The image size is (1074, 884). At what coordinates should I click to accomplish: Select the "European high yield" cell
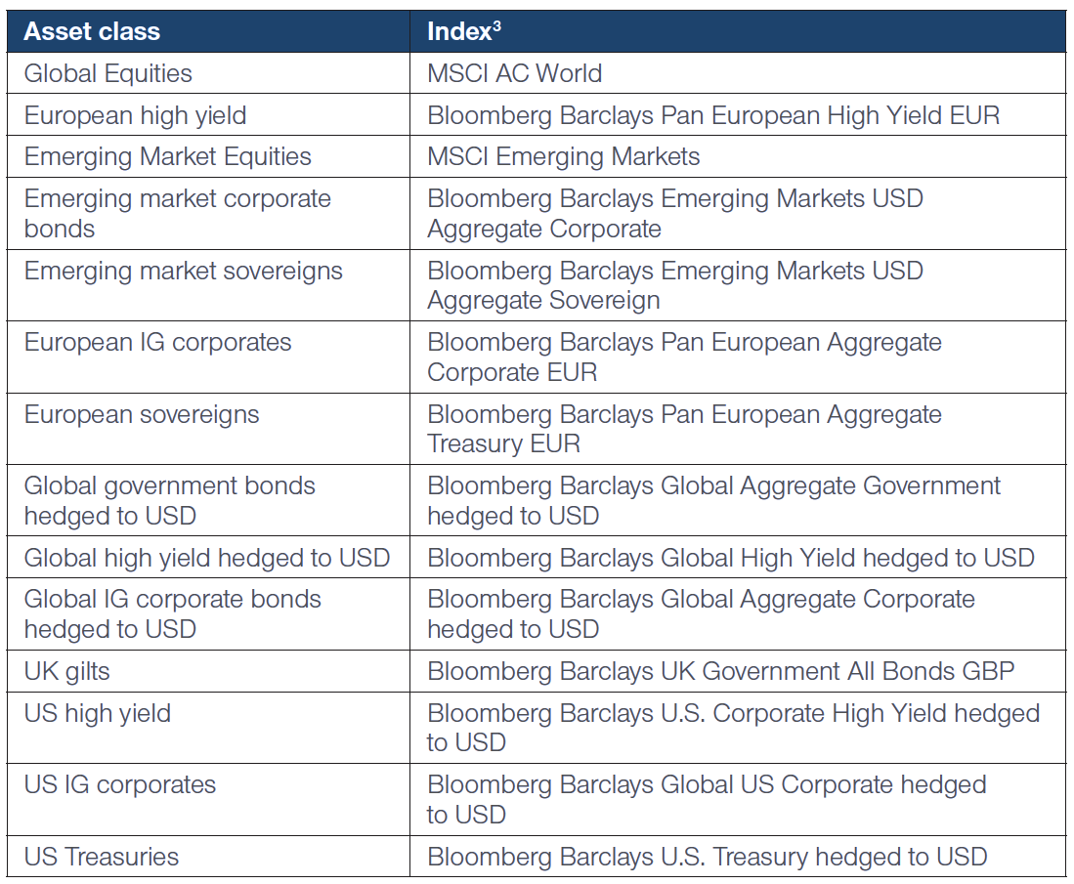click(135, 115)
